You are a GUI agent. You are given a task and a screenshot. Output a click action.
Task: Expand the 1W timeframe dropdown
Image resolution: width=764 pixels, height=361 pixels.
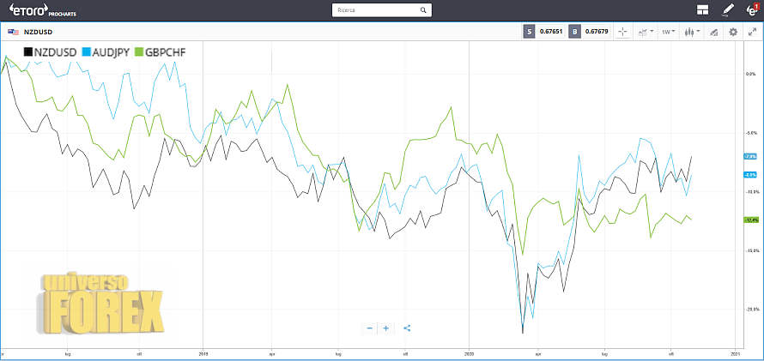coord(668,32)
